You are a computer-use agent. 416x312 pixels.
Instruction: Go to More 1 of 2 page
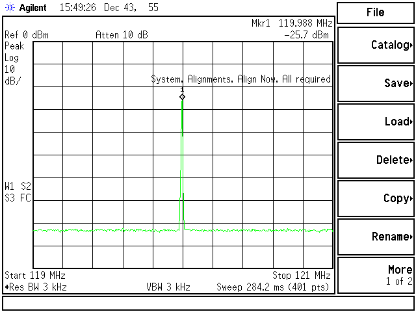pos(376,275)
